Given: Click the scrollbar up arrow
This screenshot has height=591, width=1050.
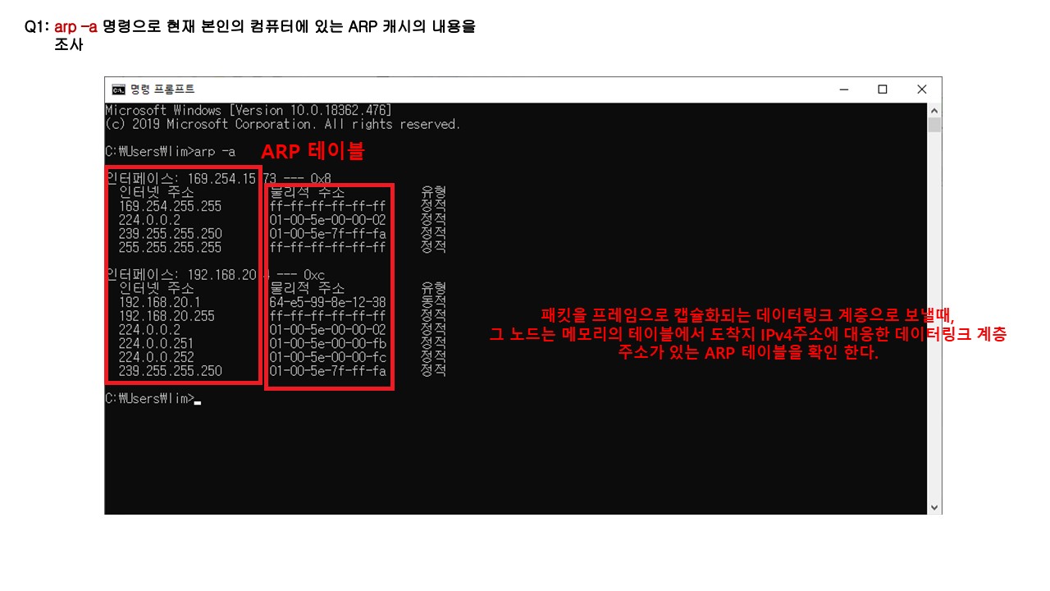Looking at the screenshot, I should 934,109.
